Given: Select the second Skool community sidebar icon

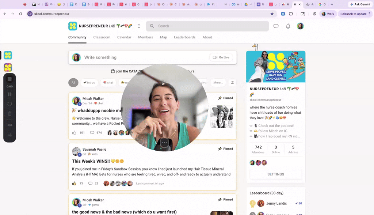Looking at the screenshot, I should pos(8,68).
